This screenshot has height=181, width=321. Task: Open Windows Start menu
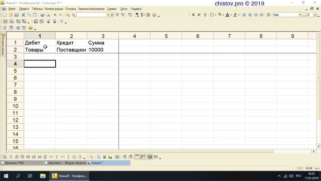coord(6,176)
